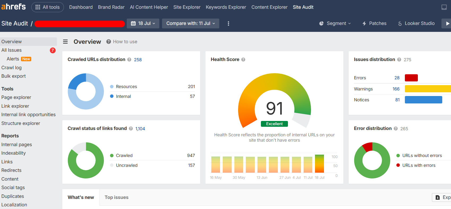Click the Segment pie icon
The width and height of the screenshot is (451, 209).
pos(321,23)
